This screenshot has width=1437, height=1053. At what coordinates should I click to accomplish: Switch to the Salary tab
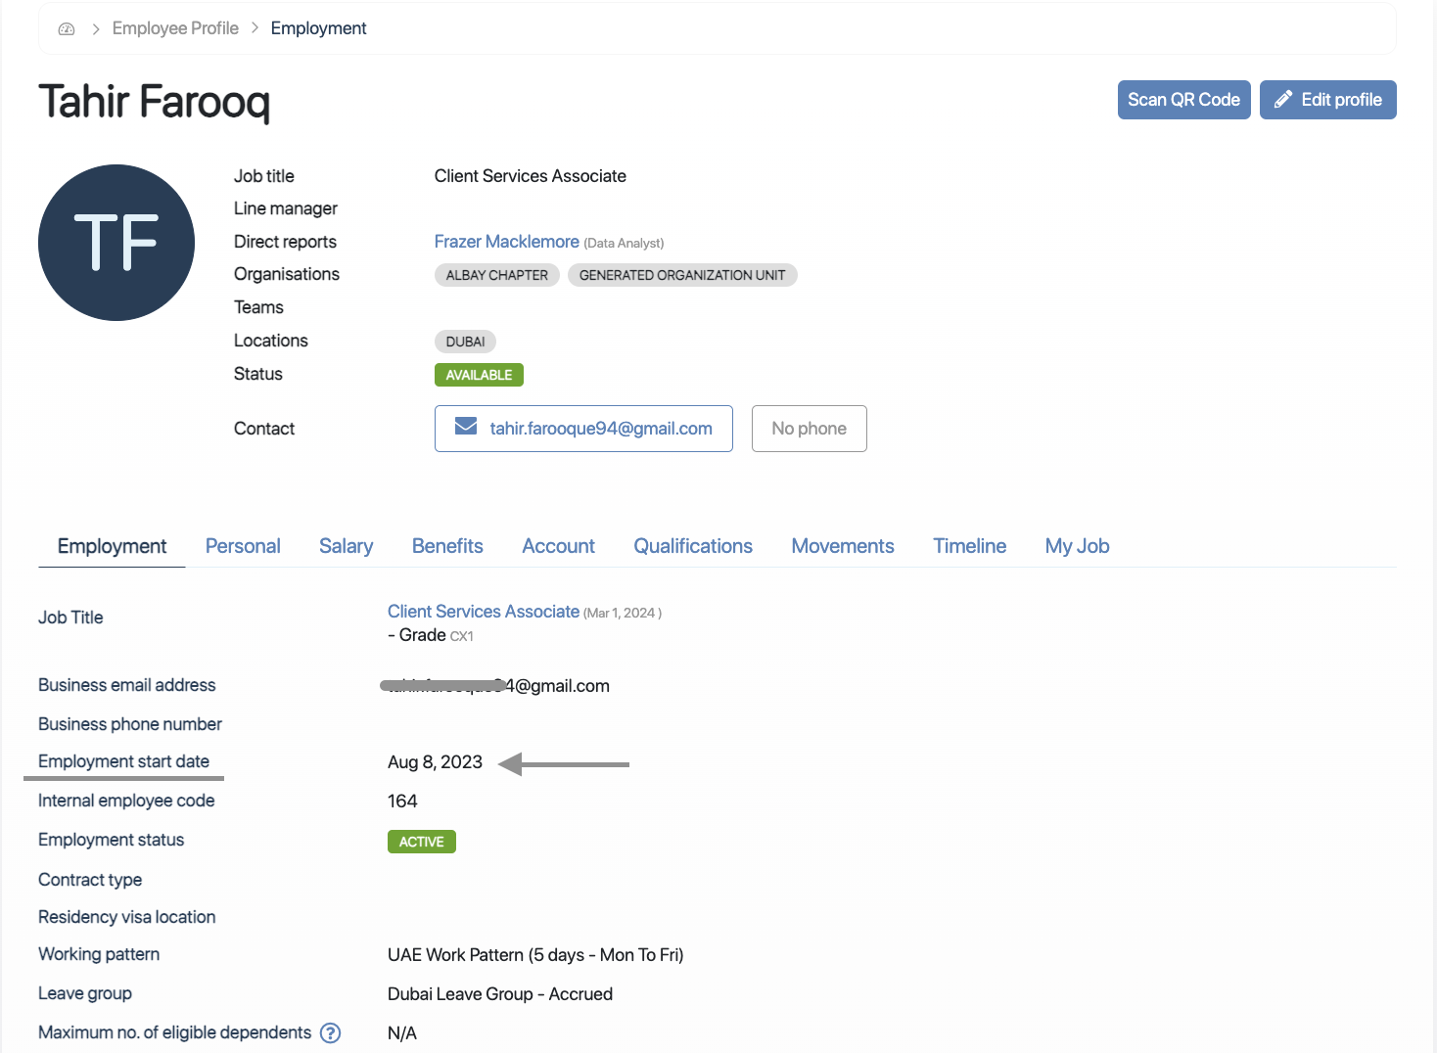coord(346,546)
